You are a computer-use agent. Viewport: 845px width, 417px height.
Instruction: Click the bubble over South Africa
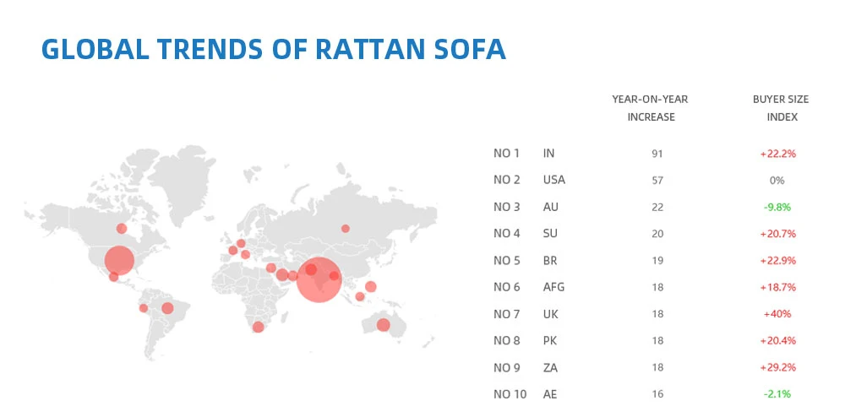pyautogui.click(x=258, y=327)
